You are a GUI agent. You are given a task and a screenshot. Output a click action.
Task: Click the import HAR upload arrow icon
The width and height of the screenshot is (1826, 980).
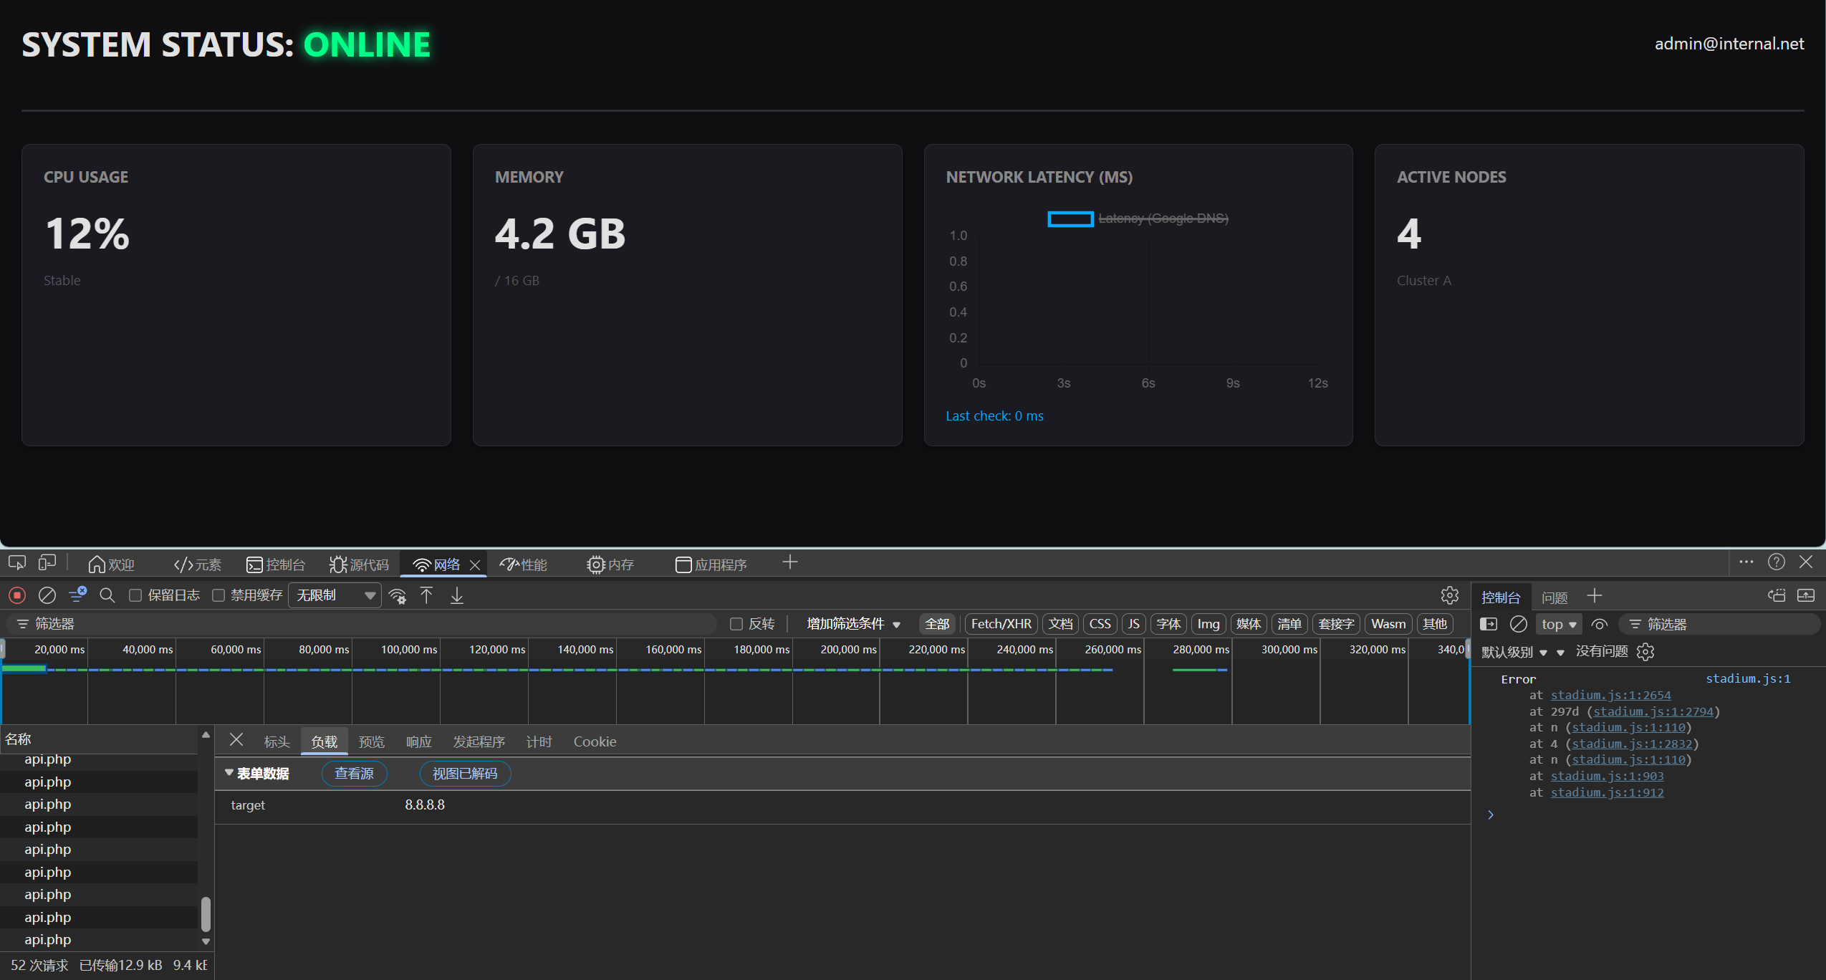point(426,595)
